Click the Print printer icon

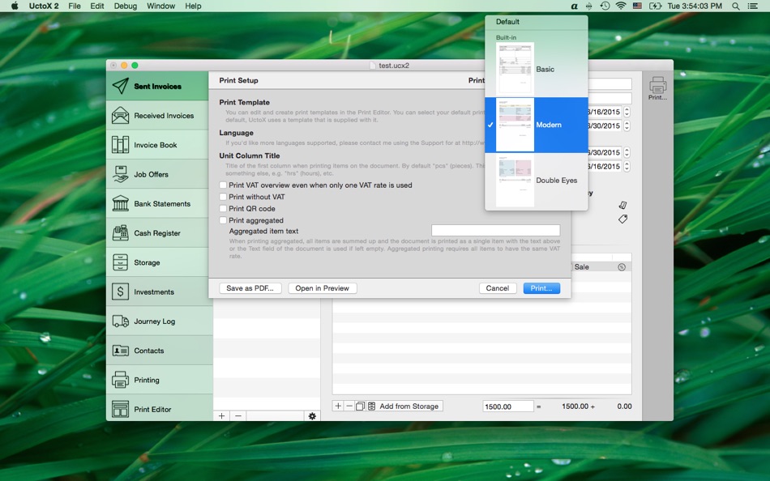[x=657, y=85]
